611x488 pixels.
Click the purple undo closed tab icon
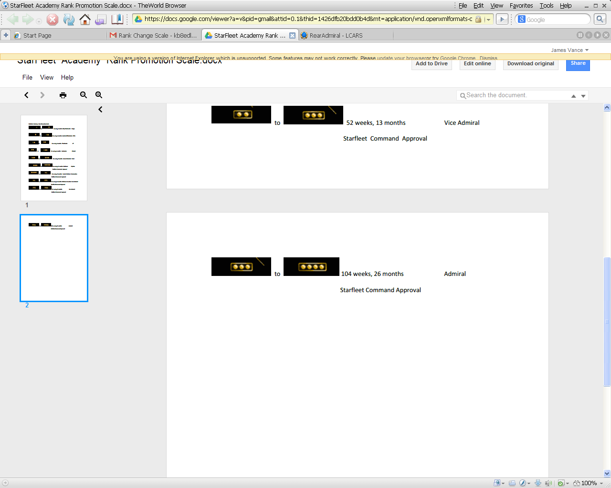point(101,19)
